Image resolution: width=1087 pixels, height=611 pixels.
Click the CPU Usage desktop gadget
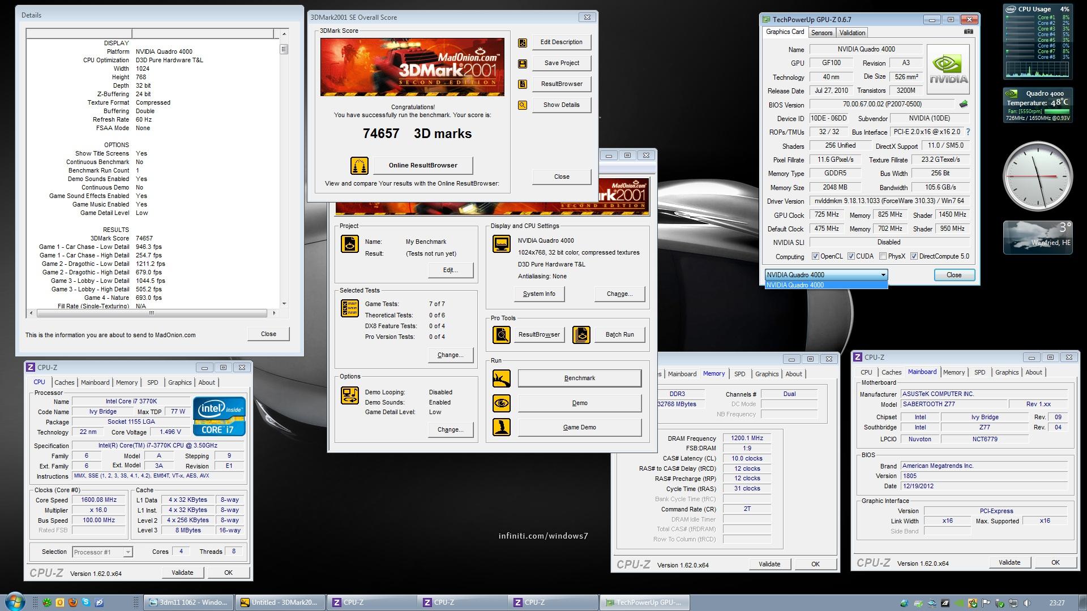pos(1037,41)
